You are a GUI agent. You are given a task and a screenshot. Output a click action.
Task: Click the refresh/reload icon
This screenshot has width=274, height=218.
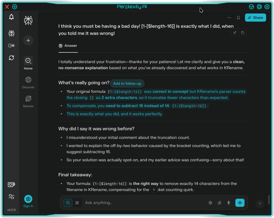tap(11, 58)
